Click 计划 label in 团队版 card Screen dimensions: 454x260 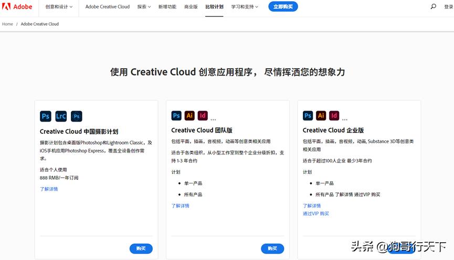[x=176, y=172]
